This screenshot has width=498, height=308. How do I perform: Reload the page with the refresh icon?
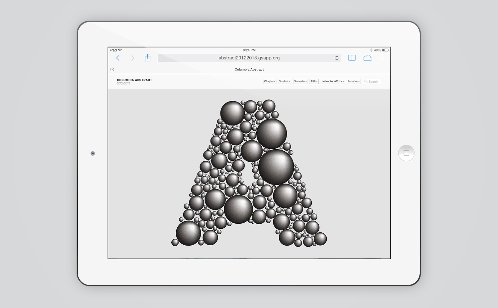(336, 58)
